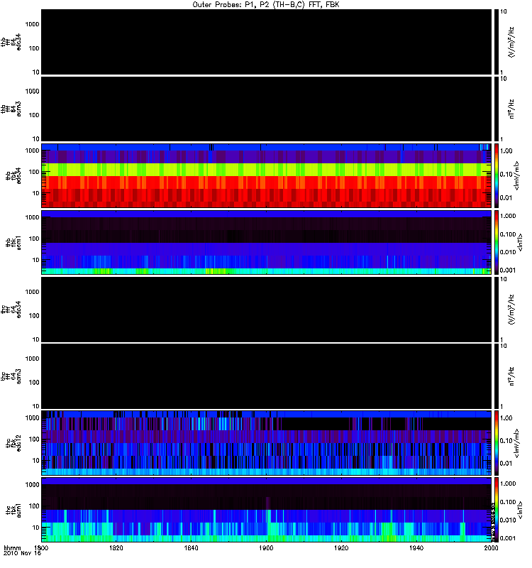The height and width of the screenshot is (568, 532).
Task: Click the colorbar beside thc fbk edc12 panel
Action: click(x=497, y=443)
